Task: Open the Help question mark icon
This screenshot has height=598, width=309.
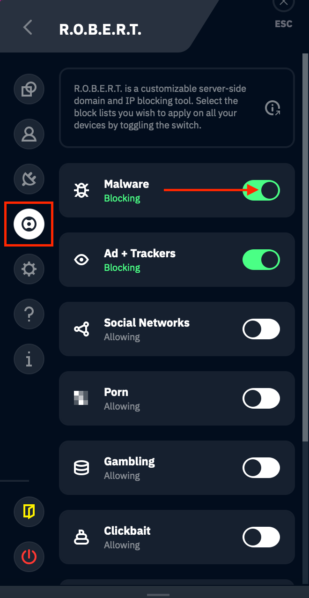Action: [x=29, y=314]
